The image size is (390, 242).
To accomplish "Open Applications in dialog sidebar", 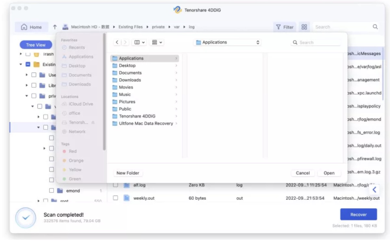I will point(77,57).
